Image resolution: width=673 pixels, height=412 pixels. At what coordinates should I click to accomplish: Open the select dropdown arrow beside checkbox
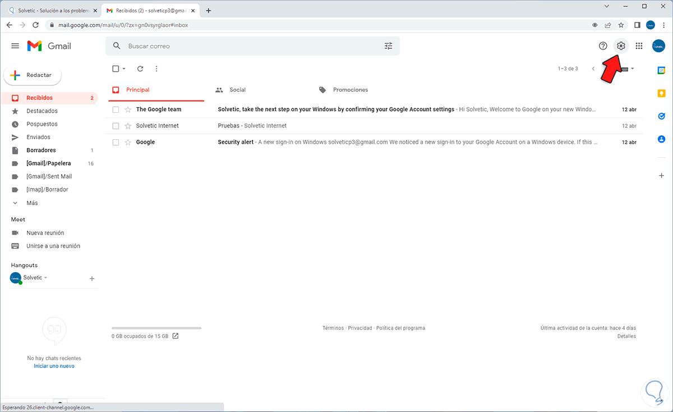click(124, 68)
